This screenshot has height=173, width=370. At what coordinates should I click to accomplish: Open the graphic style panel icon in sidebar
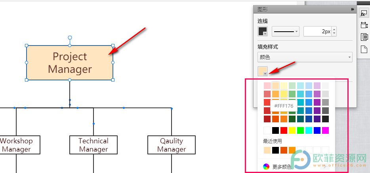[363, 13]
